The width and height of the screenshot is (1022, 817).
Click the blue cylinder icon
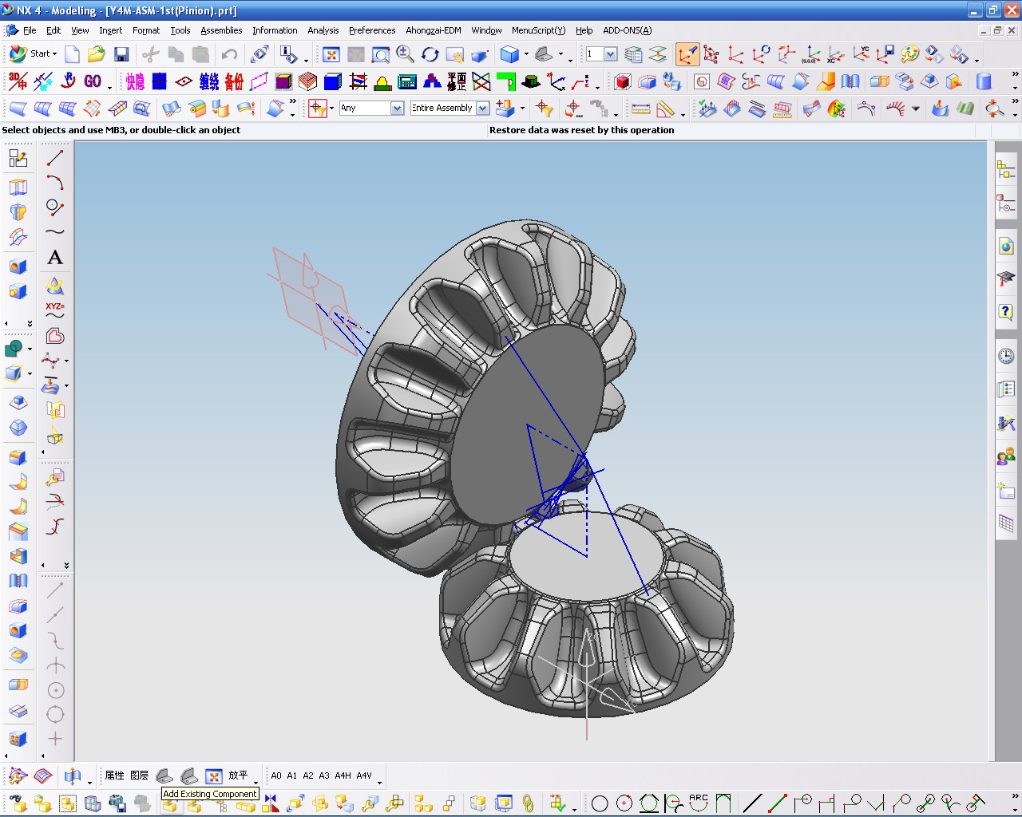pyautogui.click(x=984, y=81)
